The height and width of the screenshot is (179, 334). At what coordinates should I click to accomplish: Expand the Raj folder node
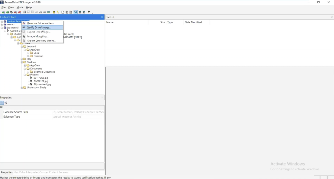point(22,59)
